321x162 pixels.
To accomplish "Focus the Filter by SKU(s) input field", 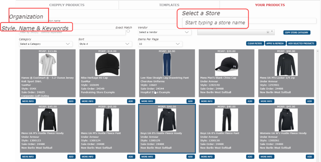I will click(x=72, y=32).
